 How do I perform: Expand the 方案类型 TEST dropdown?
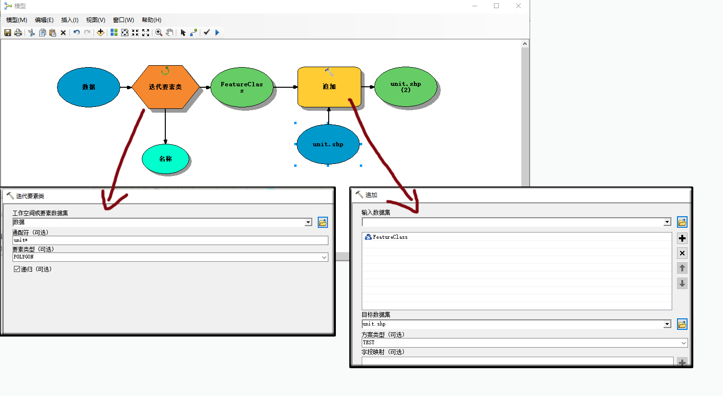coord(684,343)
